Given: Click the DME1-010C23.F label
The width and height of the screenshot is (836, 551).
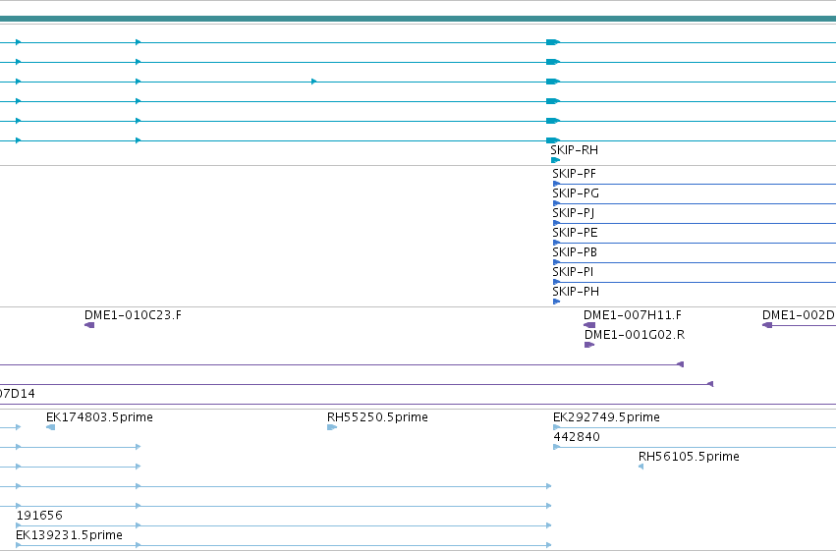Looking at the screenshot, I should [133, 315].
